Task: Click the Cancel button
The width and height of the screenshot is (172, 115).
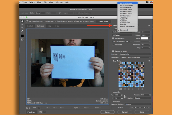Action: click(x=125, y=112)
